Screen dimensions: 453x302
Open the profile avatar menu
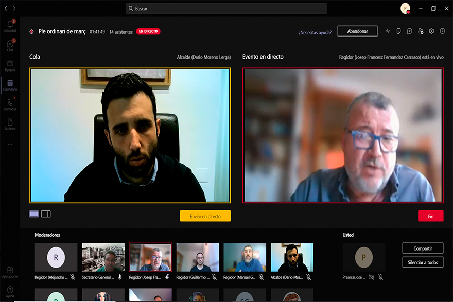(x=405, y=8)
